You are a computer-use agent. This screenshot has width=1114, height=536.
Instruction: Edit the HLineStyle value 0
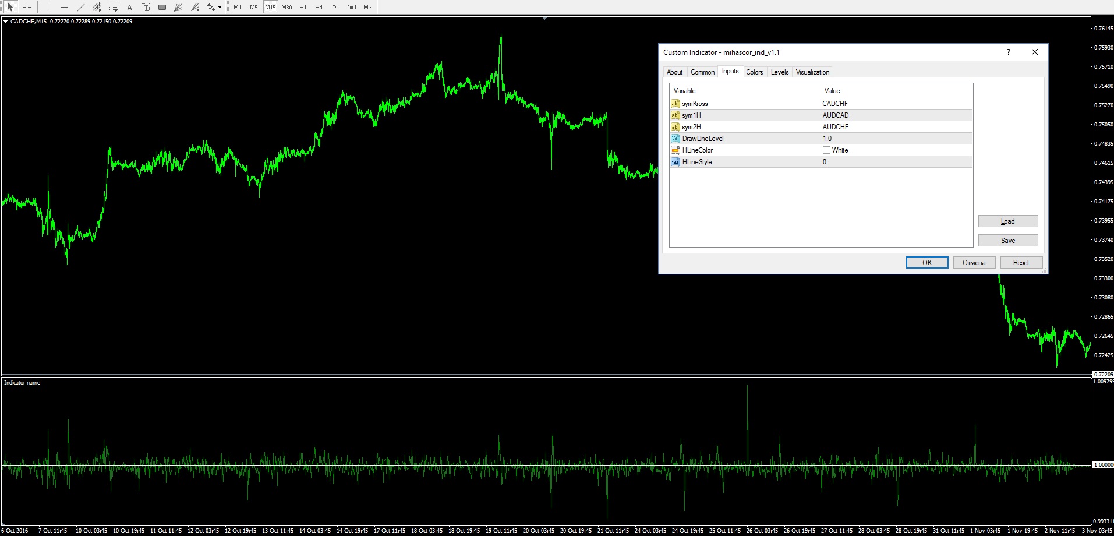(896, 162)
